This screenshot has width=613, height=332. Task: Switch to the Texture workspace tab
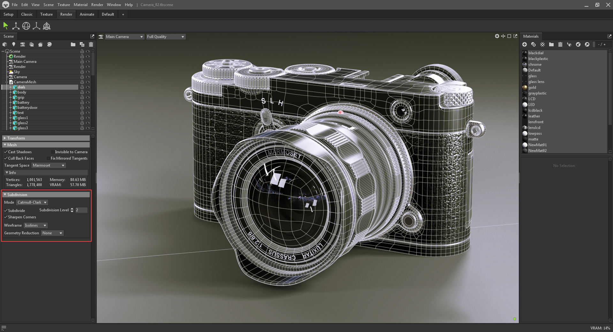pos(46,14)
